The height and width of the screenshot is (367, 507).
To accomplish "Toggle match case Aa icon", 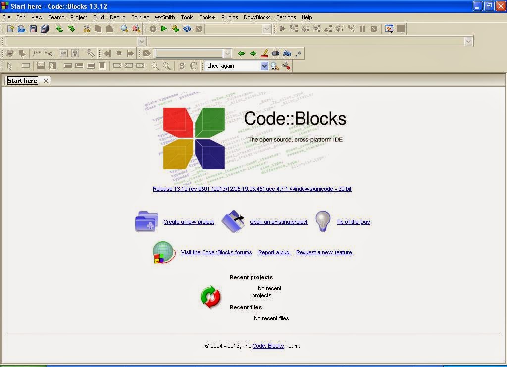I will click(x=287, y=53).
